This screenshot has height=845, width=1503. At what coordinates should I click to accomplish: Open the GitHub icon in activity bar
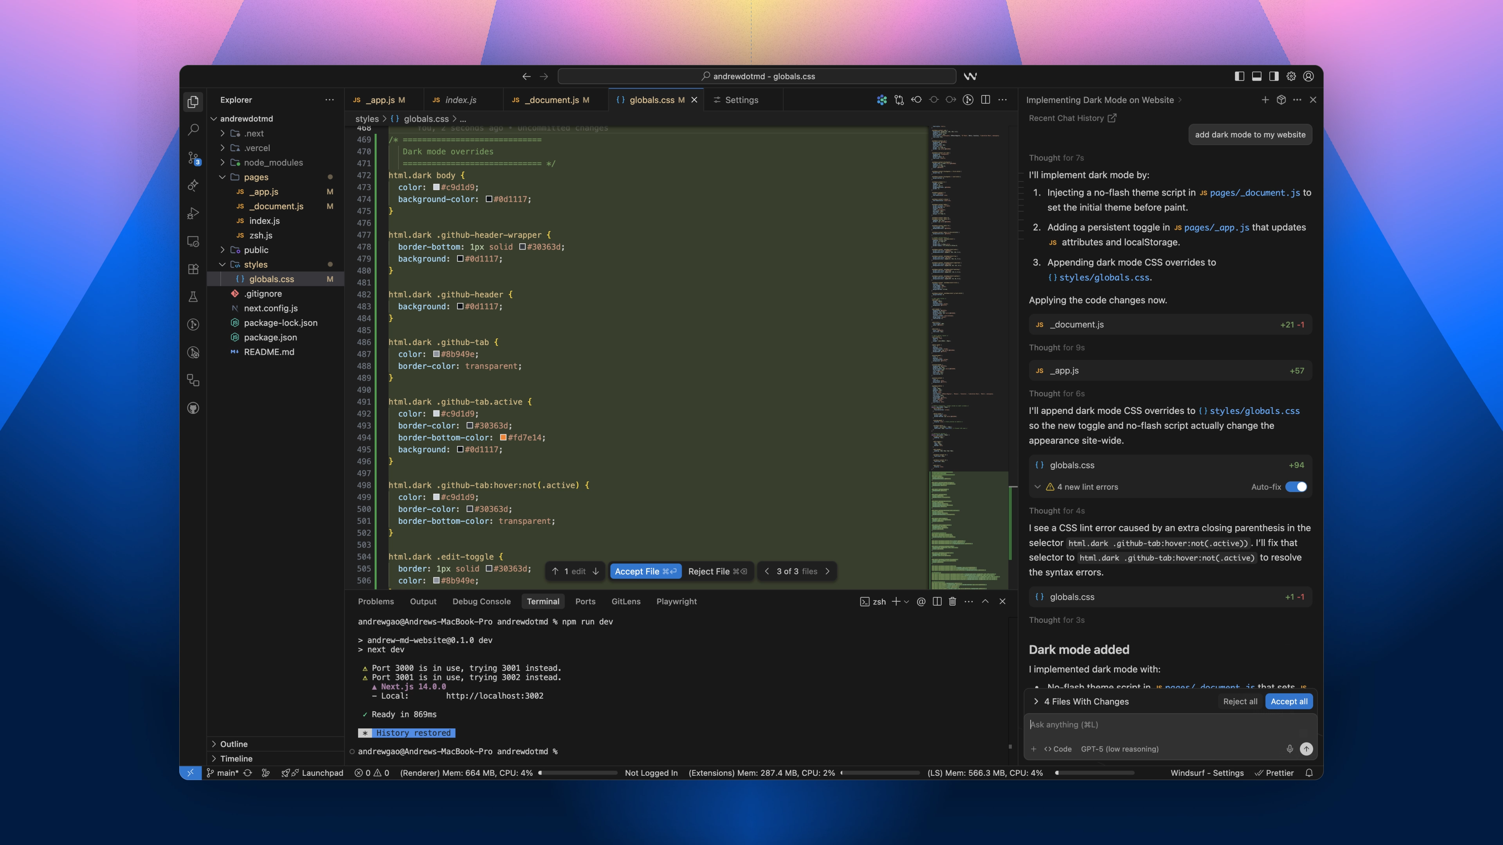point(193,408)
